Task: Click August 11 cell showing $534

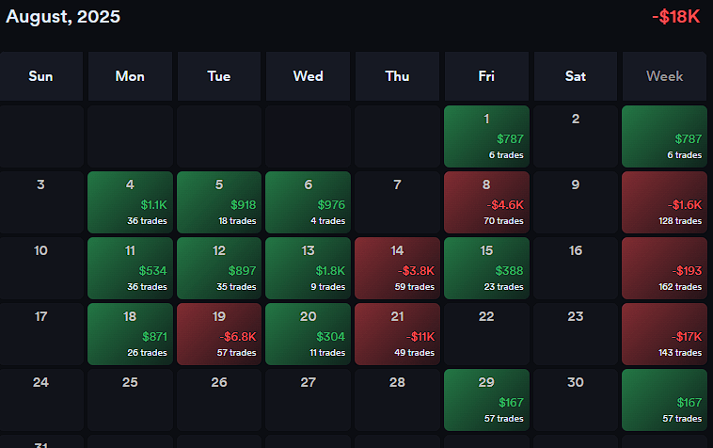Action: 130,267
